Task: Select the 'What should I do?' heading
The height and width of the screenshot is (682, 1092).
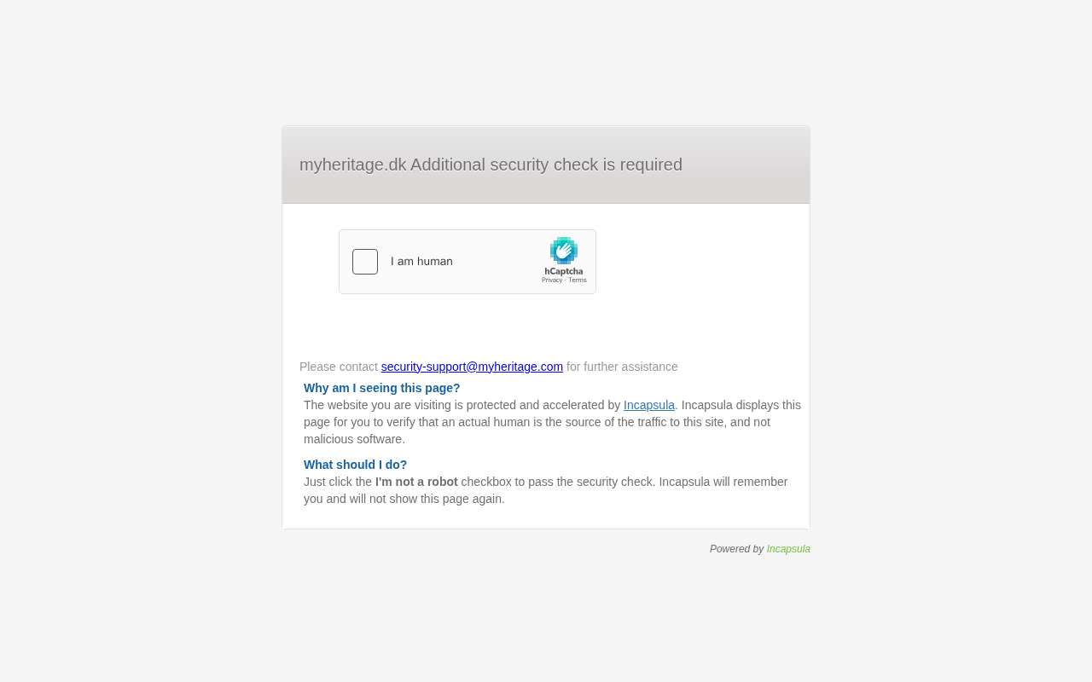Action: coord(355,465)
